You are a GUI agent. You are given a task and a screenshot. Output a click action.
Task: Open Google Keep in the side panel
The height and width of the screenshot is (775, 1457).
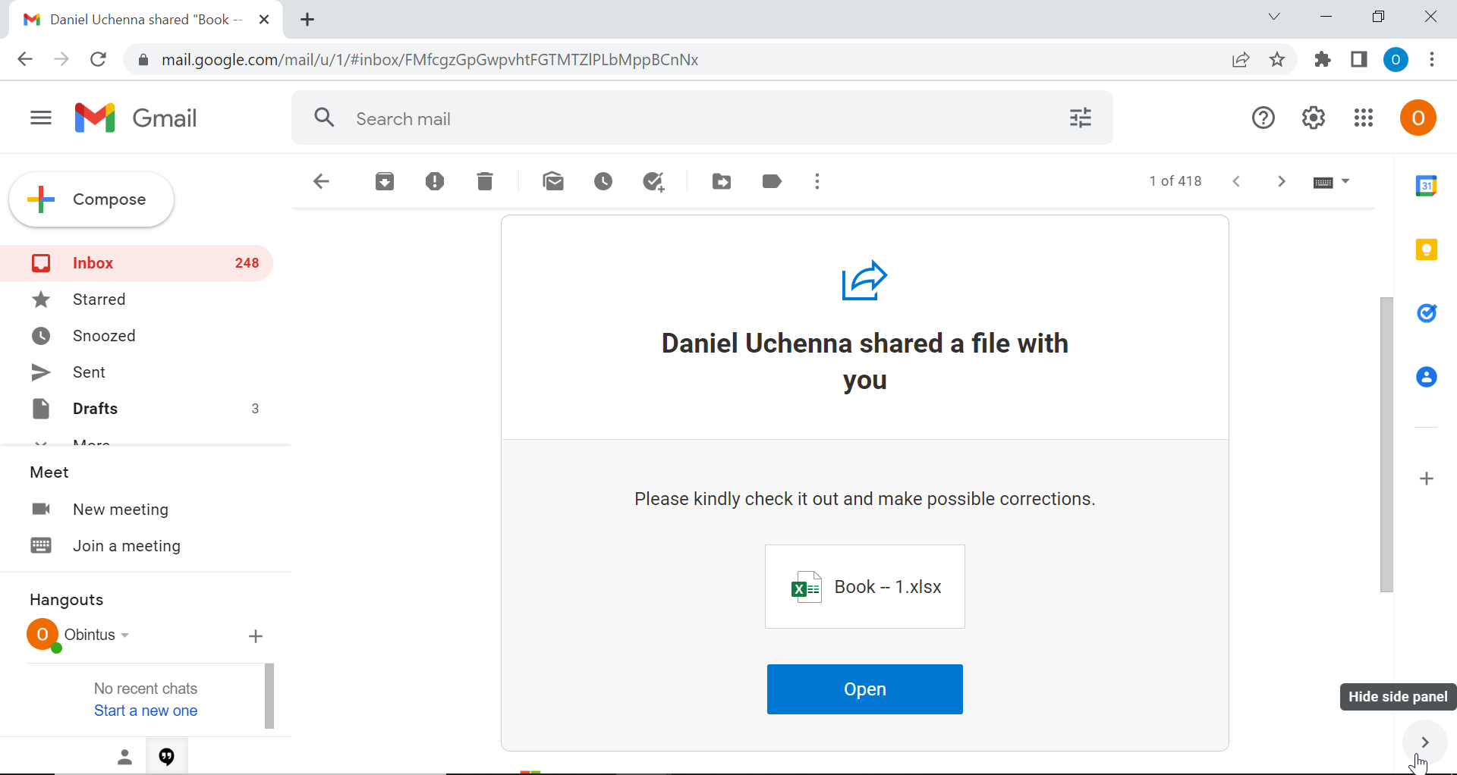(x=1427, y=249)
